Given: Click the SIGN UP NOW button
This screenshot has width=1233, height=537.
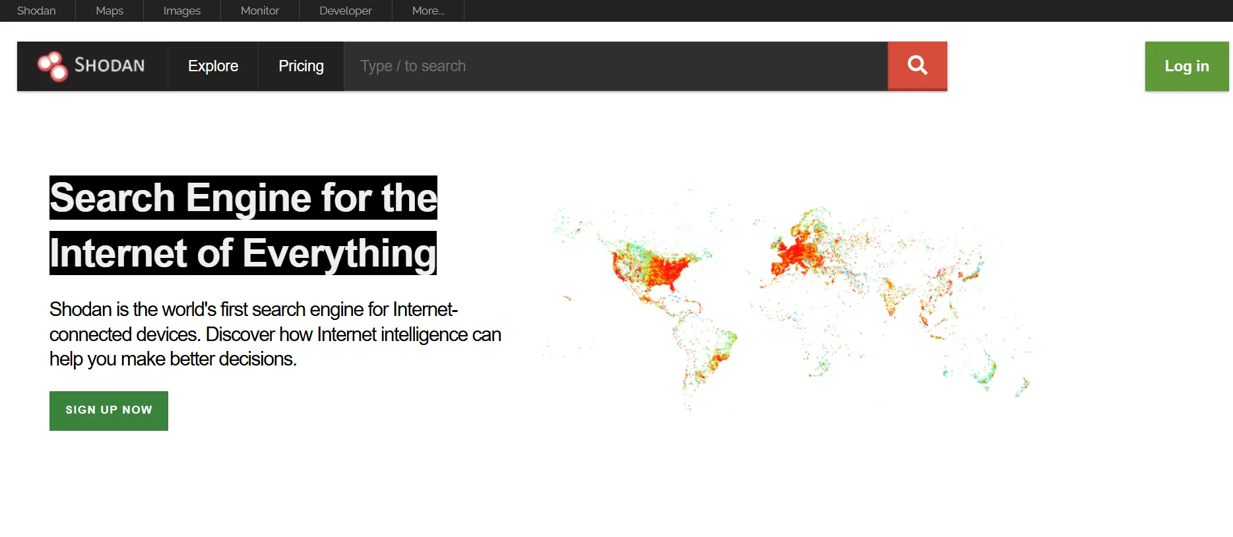Looking at the screenshot, I should tap(109, 410).
